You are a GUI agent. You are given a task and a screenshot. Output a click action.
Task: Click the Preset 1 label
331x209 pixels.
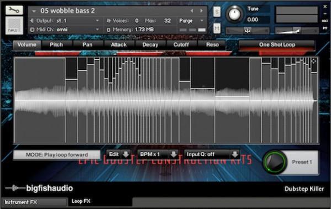click(x=302, y=162)
